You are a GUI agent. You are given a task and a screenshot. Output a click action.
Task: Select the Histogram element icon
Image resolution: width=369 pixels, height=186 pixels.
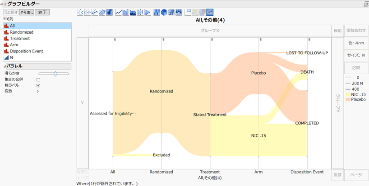coord(148,13)
